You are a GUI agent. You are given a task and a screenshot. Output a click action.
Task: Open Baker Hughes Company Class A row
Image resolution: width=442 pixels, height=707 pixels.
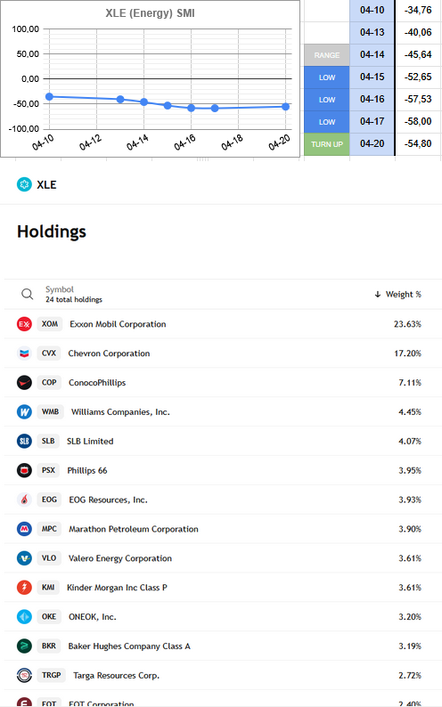pyautogui.click(x=221, y=646)
